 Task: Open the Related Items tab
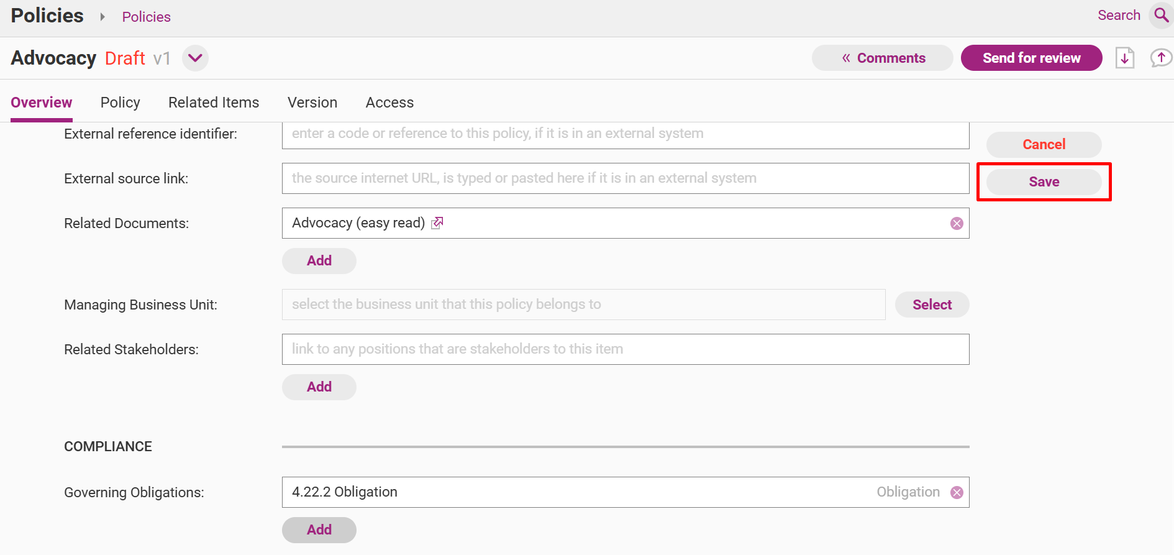click(x=214, y=103)
